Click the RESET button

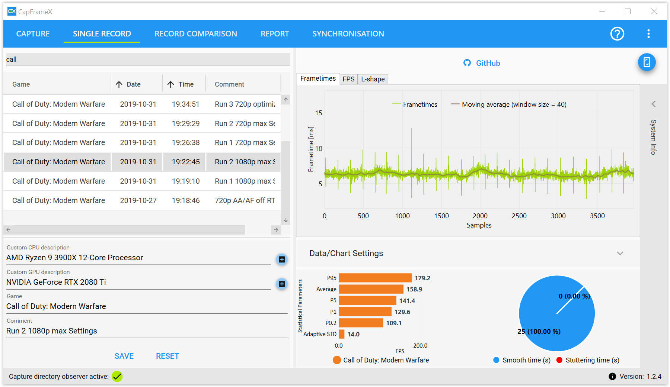coord(167,356)
